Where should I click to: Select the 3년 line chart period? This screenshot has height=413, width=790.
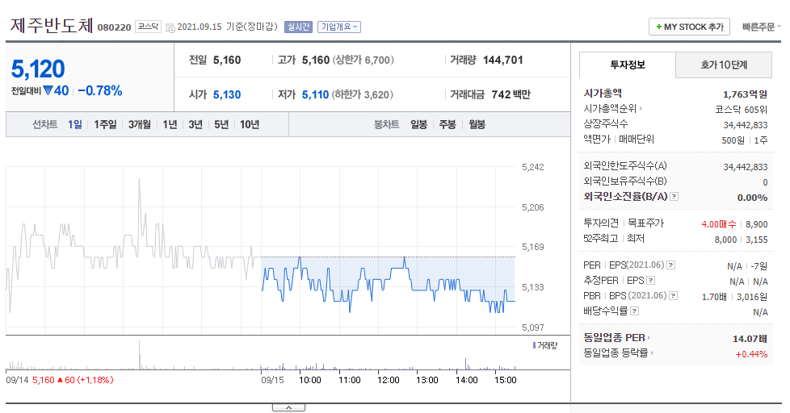pyautogui.click(x=195, y=125)
